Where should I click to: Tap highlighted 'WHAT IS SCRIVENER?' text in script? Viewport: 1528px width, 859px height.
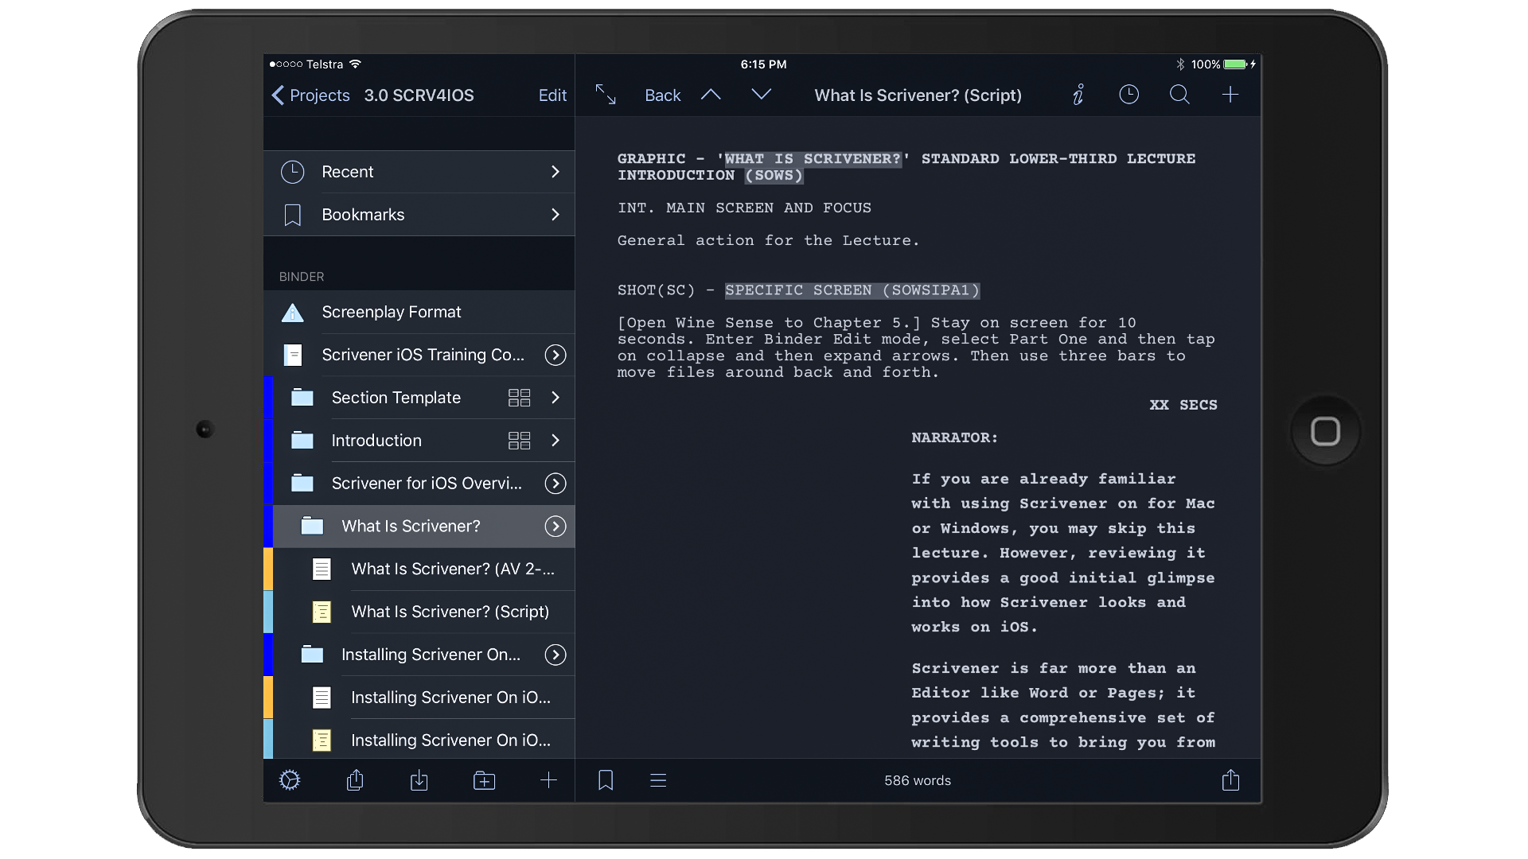coord(813,159)
